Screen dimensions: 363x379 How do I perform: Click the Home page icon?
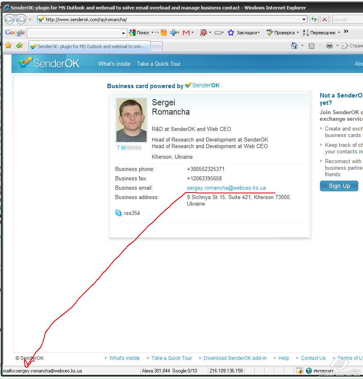pos(294,46)
